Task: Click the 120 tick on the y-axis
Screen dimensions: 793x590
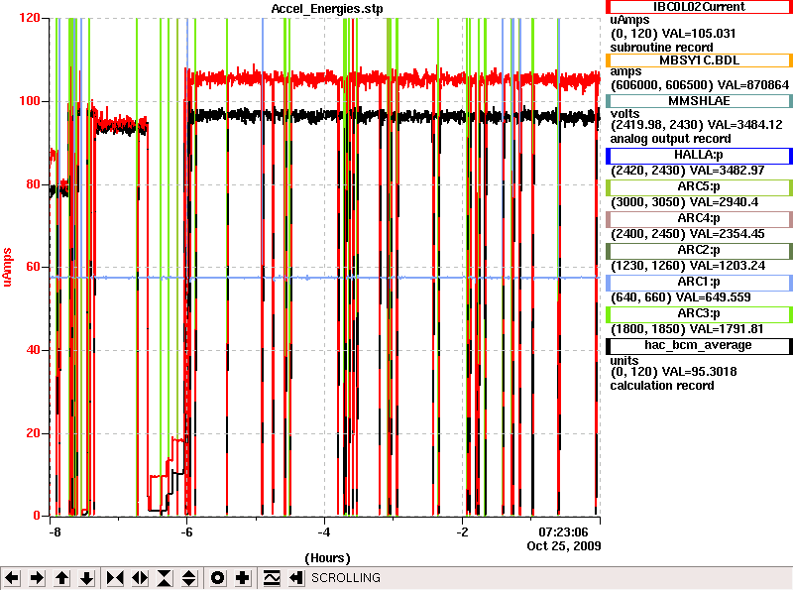Action: click(30, 18)
